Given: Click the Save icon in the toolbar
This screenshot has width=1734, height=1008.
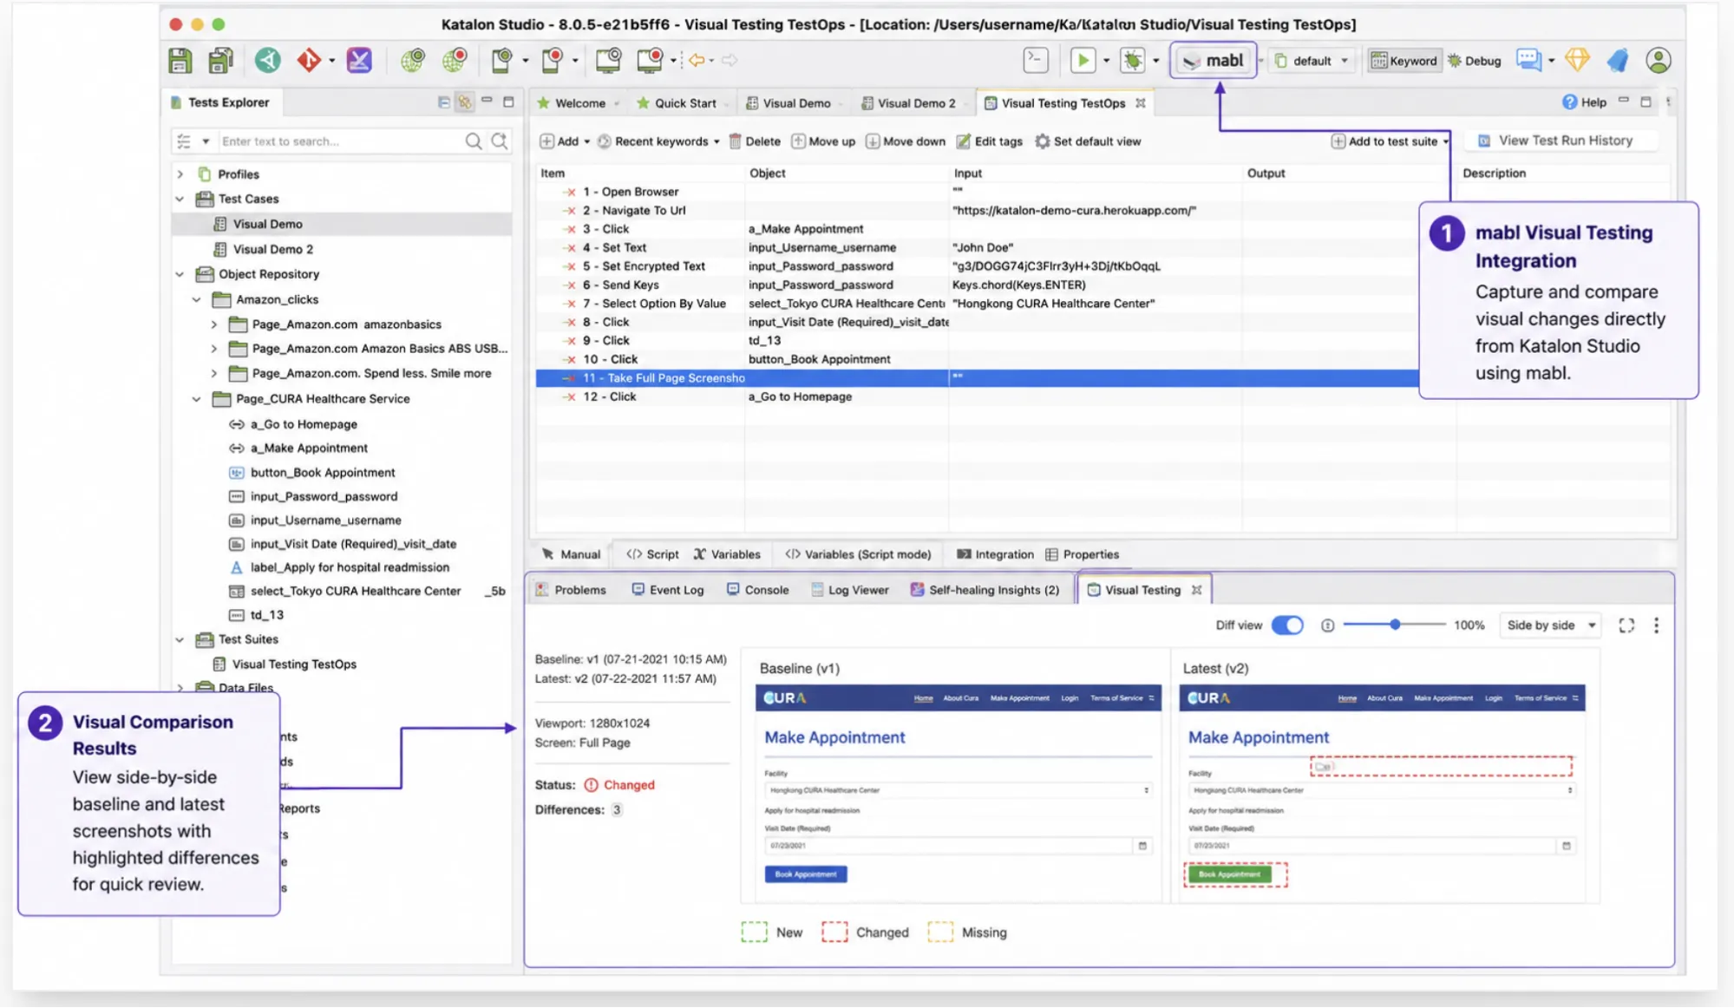Looking at the screenshot, I should pyautogui.click(x=180, y=61).
